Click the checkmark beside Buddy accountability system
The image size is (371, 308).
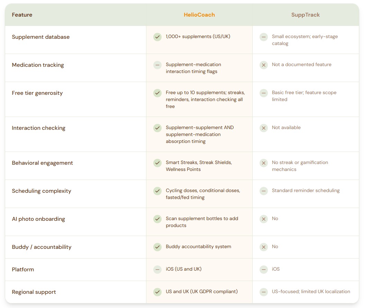point(157,247)
